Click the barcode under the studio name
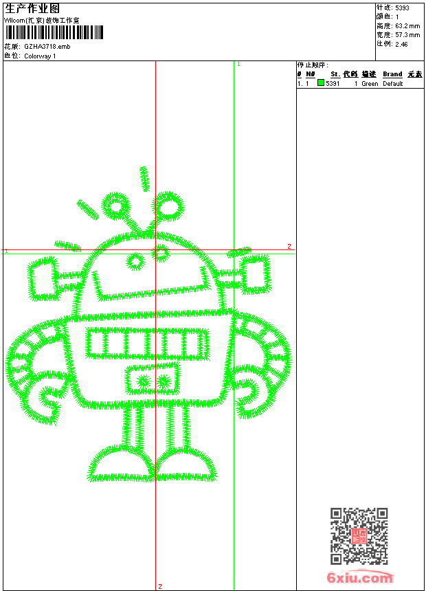 54,33
